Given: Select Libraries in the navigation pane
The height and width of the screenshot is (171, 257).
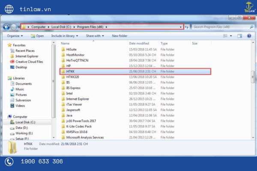Looking at the screenshot, I should click(19, 78).
